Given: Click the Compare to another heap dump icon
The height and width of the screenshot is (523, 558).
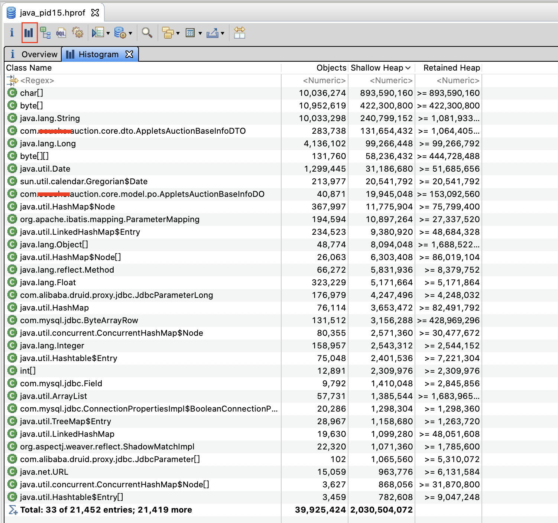Looking at the screenshot, I should pos(240,33).
